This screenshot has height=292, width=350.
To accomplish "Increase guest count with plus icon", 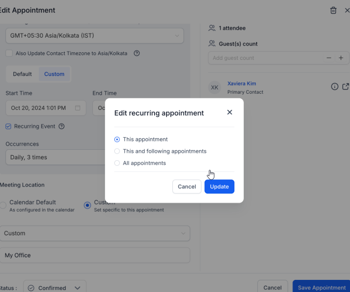I will click(341, 58).
